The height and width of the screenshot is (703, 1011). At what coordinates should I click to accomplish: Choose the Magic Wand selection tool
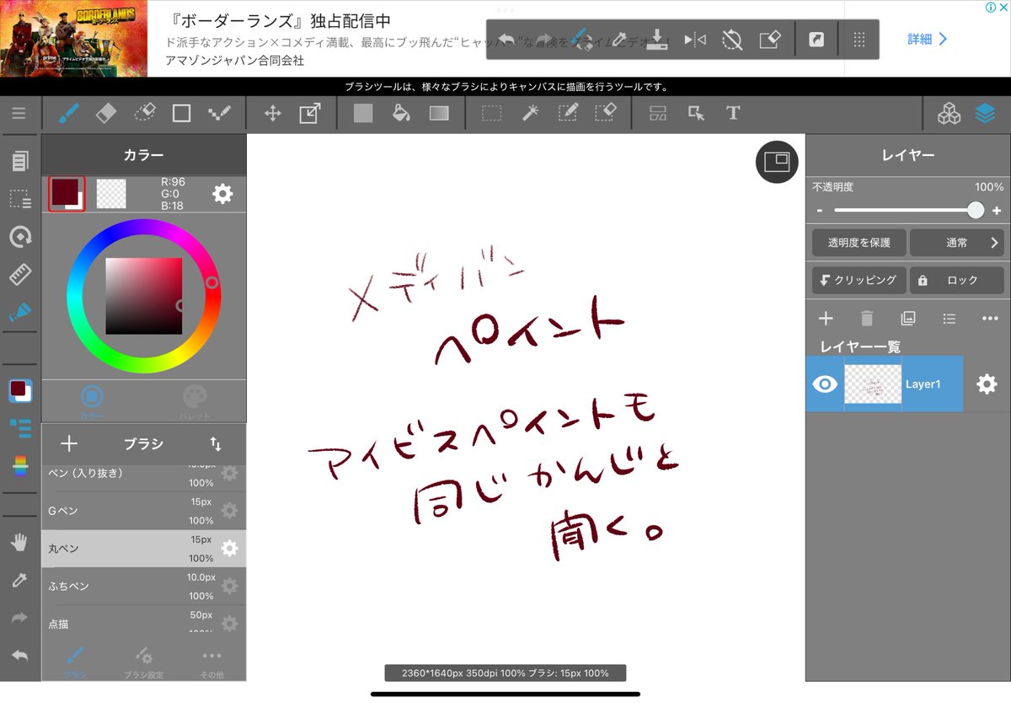pos(530,113)
